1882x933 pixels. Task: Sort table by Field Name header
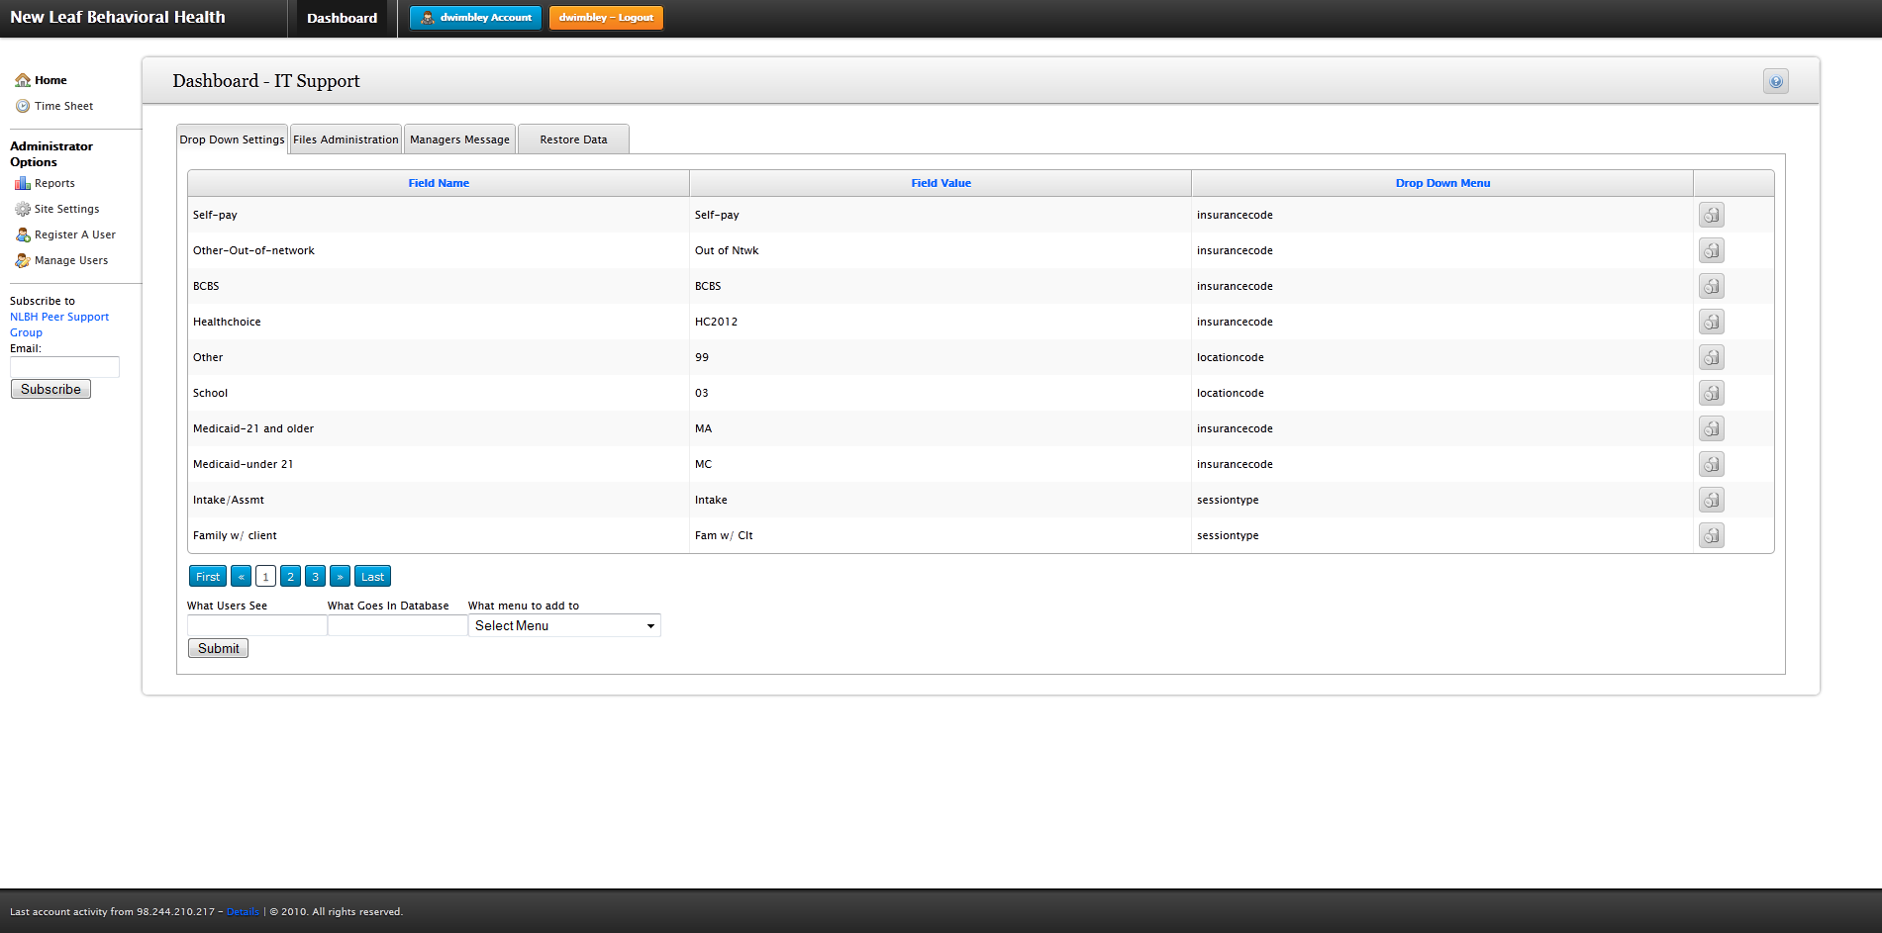439,183
